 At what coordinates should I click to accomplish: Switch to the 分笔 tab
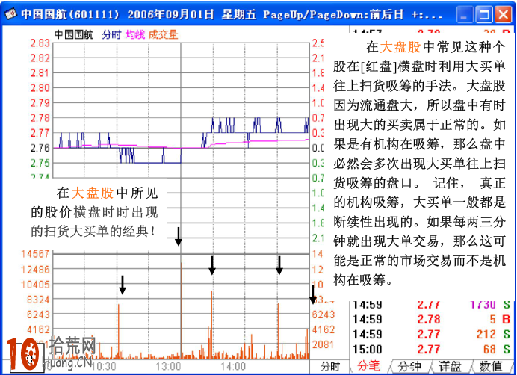coord(369,366)
